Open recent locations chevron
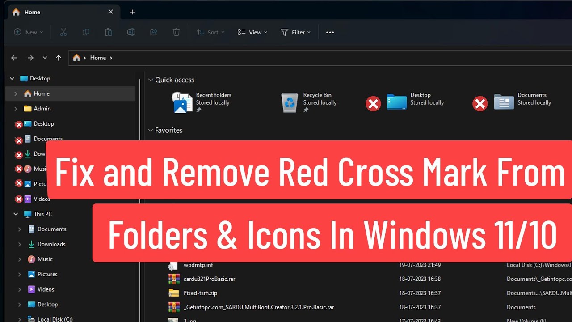Image resolution: width=572 pixels, height=322 pixels. [x=45, y=58]
